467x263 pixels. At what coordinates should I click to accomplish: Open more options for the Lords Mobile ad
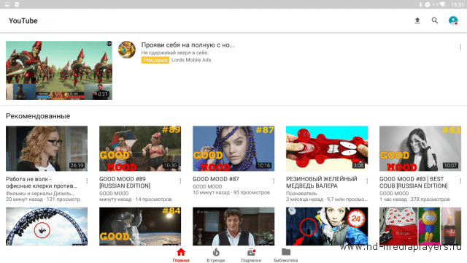tap(460, 47)
